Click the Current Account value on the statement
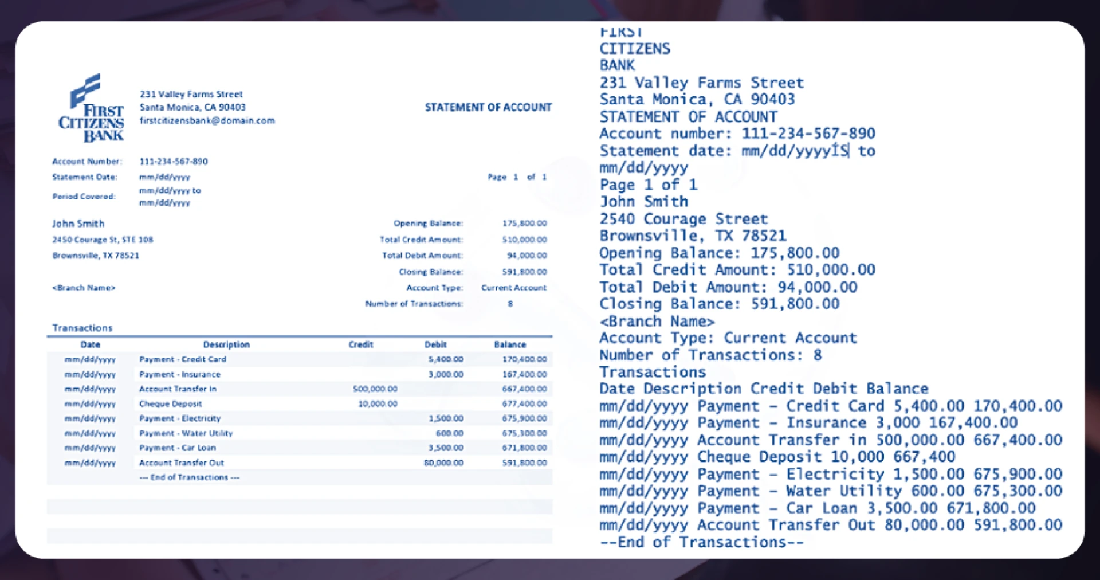Viewport: 1100px width, 580px height. coord(514,288)
